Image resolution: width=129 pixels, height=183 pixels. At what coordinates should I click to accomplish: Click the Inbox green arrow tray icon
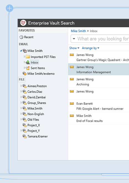(x=28, y=62)
